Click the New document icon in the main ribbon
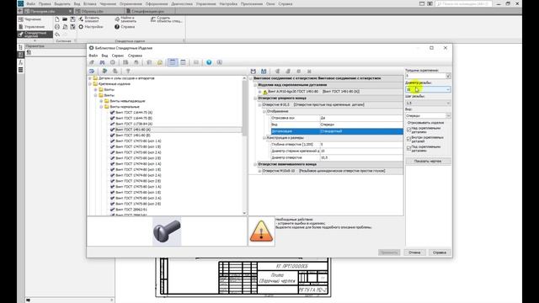Image resolution: width=539 pixels, height=303 pixels. point(57,19)
